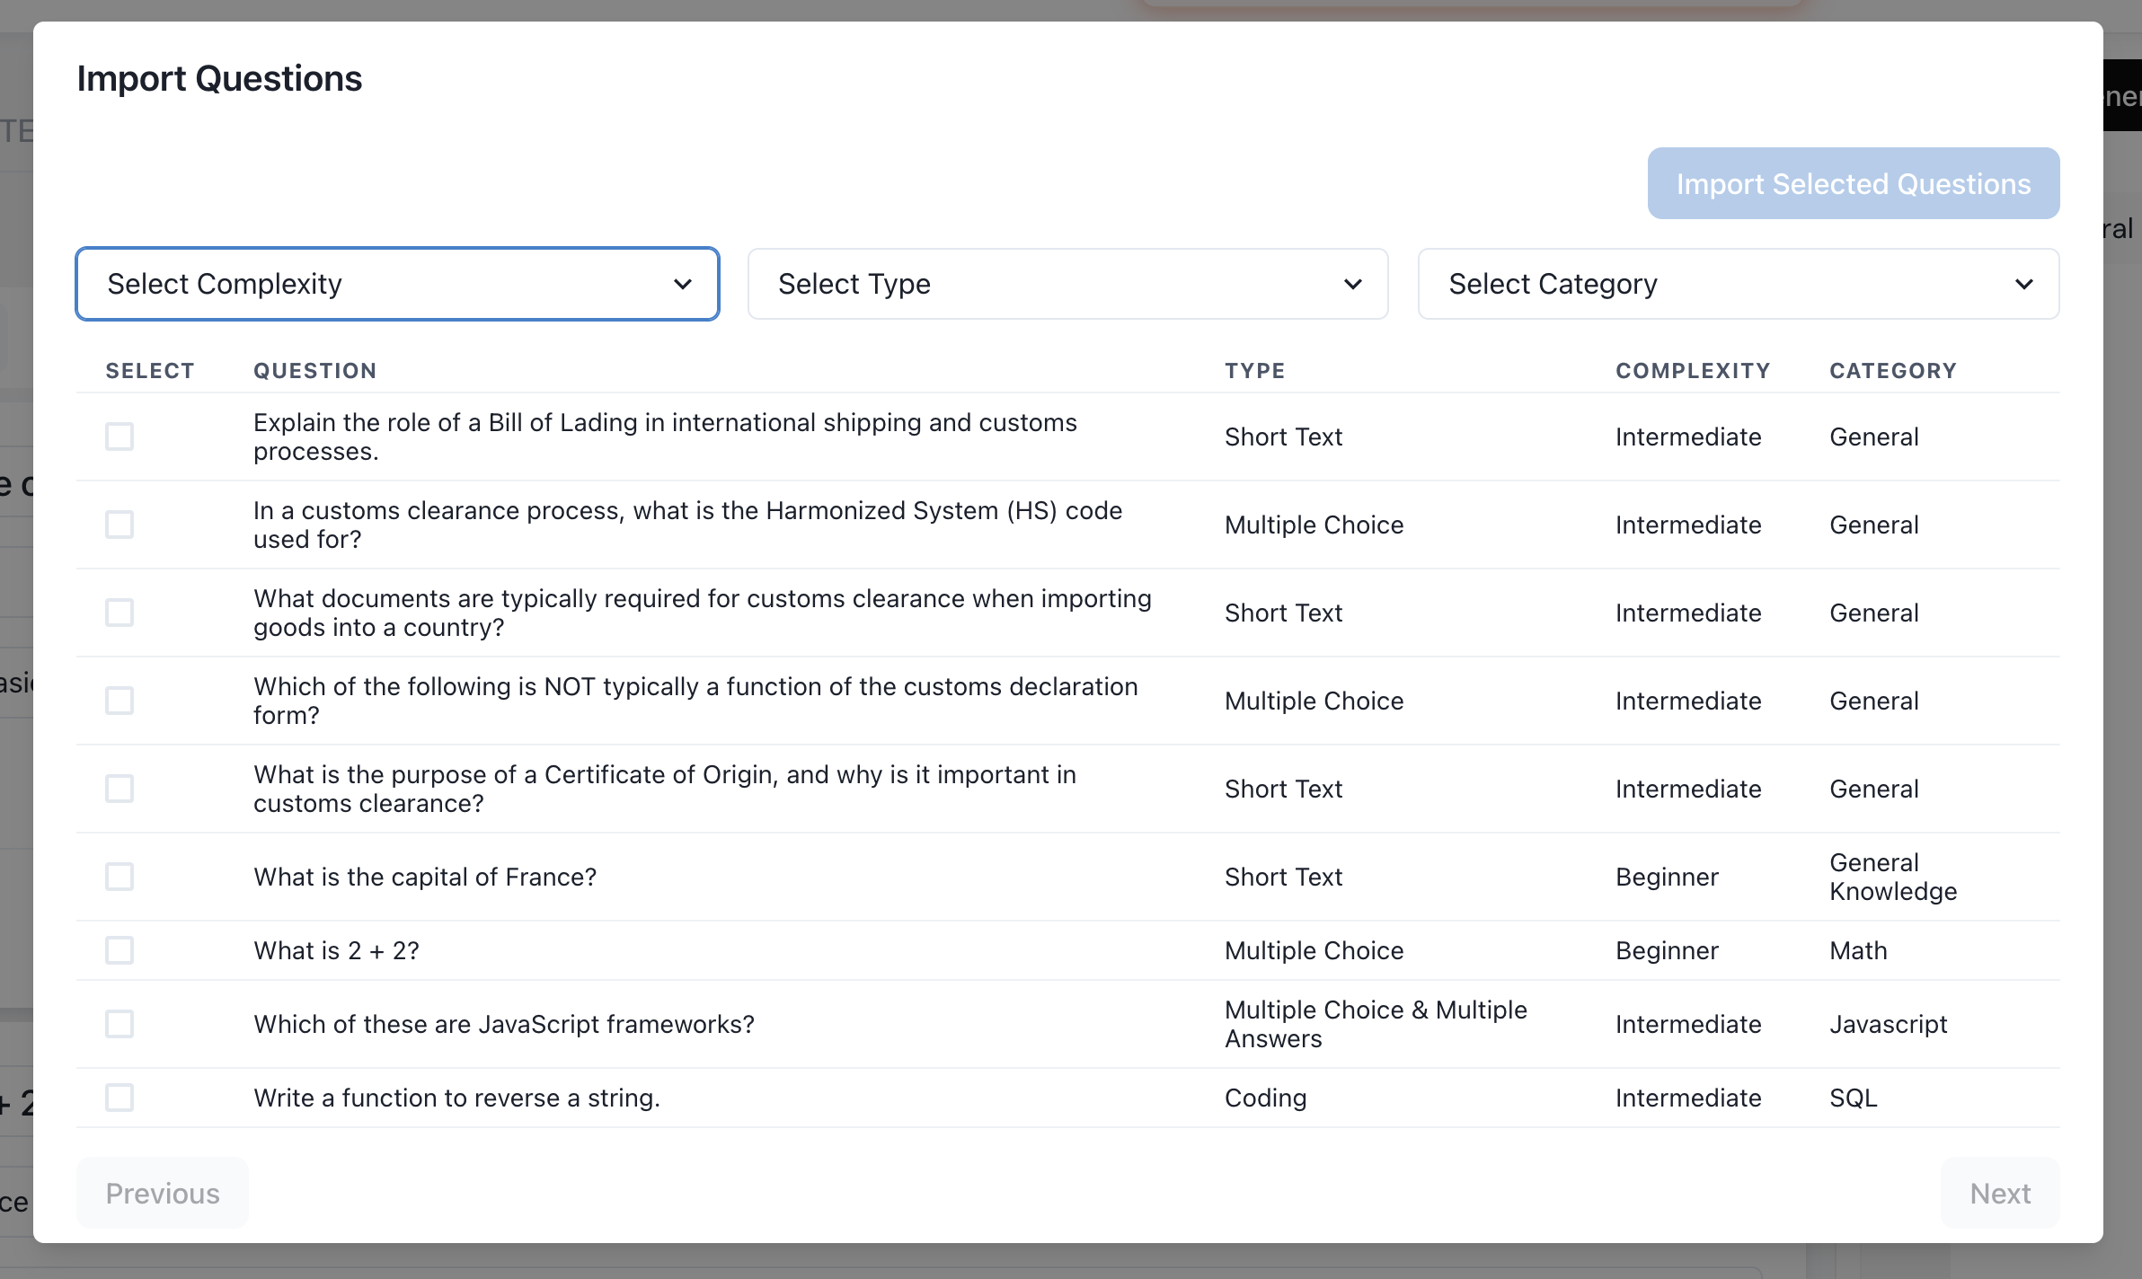This screenshot has height=1279, width=2142.
Task: Click the 'Write a function to reverse a string' text
Action: tap(456, 1098)
